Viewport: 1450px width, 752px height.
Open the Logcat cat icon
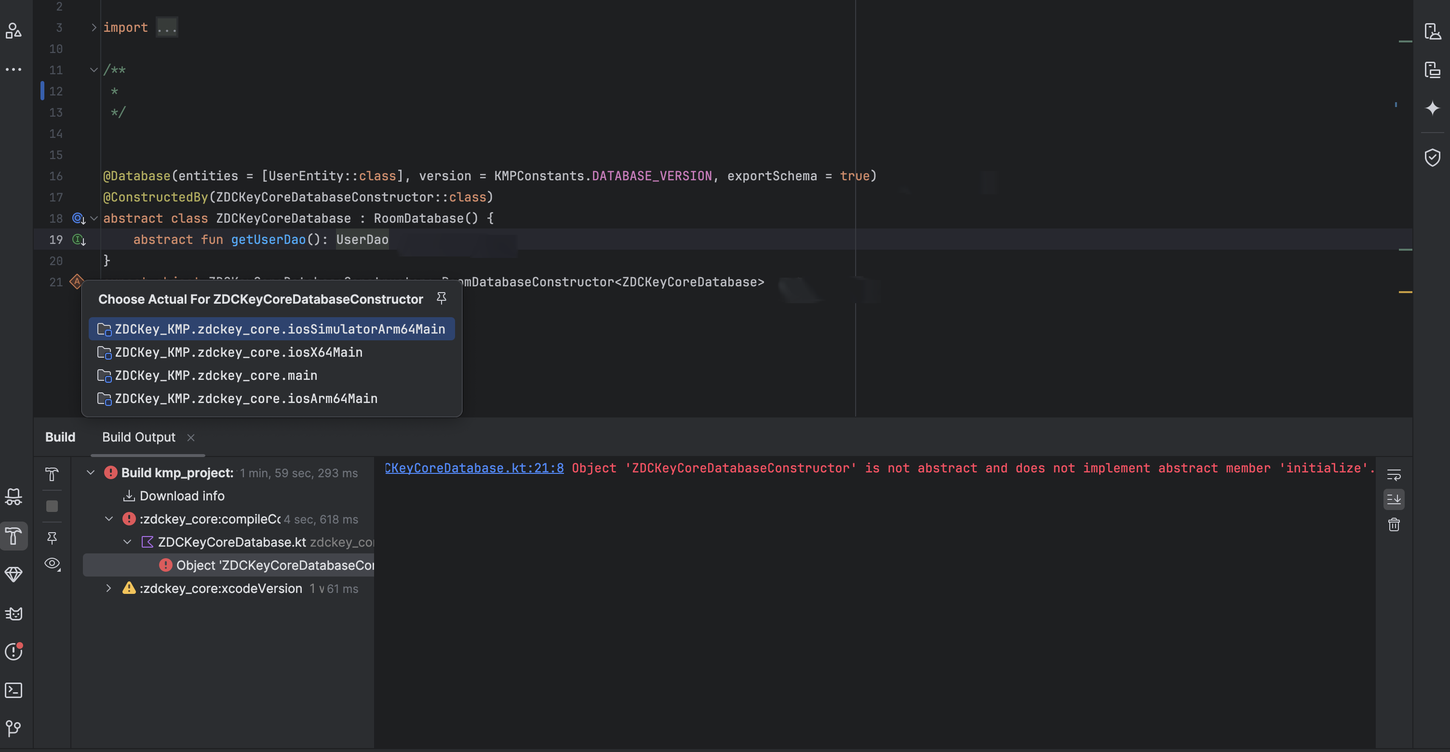pyautogui.click(x=13, y=613)
